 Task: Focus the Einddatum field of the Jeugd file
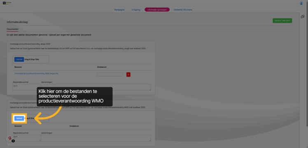click(x=110, y=74)
